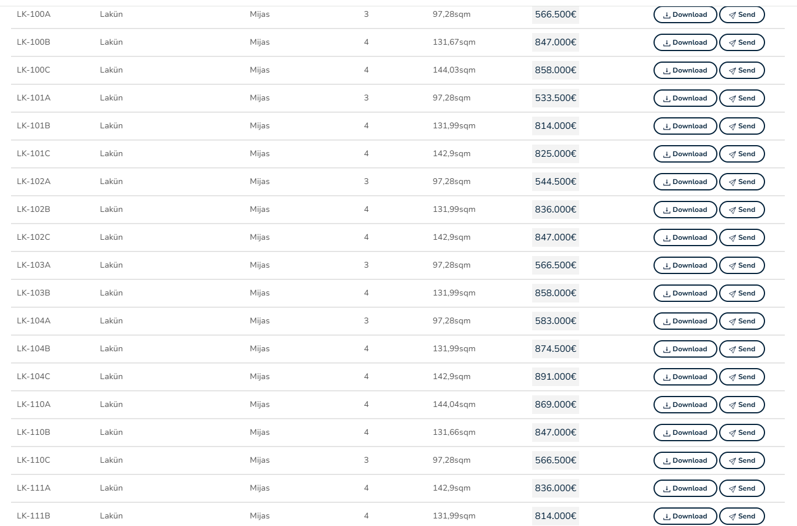Click download icon for LK-100A
The image size is (797, 526).
(667, 15)
